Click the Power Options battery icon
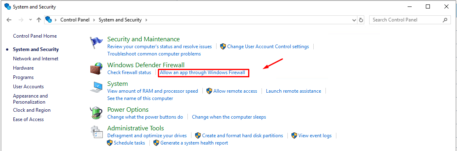The image size is (457, 151). (x=96, y=113)
